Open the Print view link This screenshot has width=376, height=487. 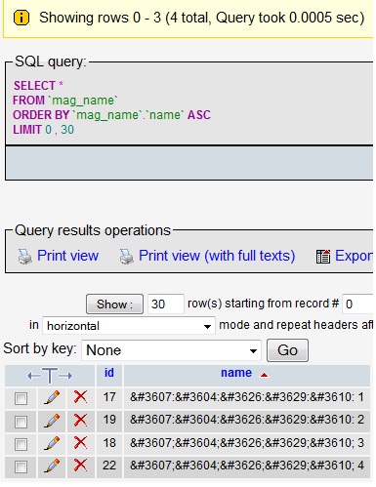click(x=67, y=256)
